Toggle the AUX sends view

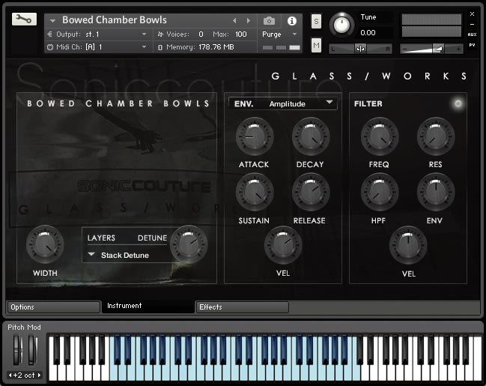[472, 34]
